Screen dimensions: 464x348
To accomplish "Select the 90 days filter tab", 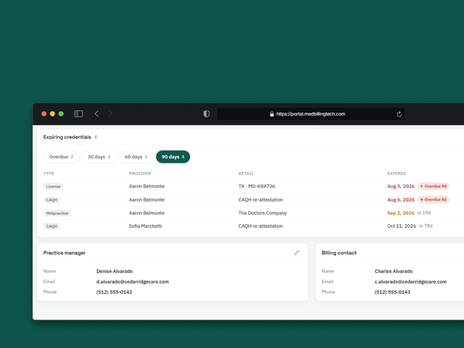I will (x=173, y=157).
